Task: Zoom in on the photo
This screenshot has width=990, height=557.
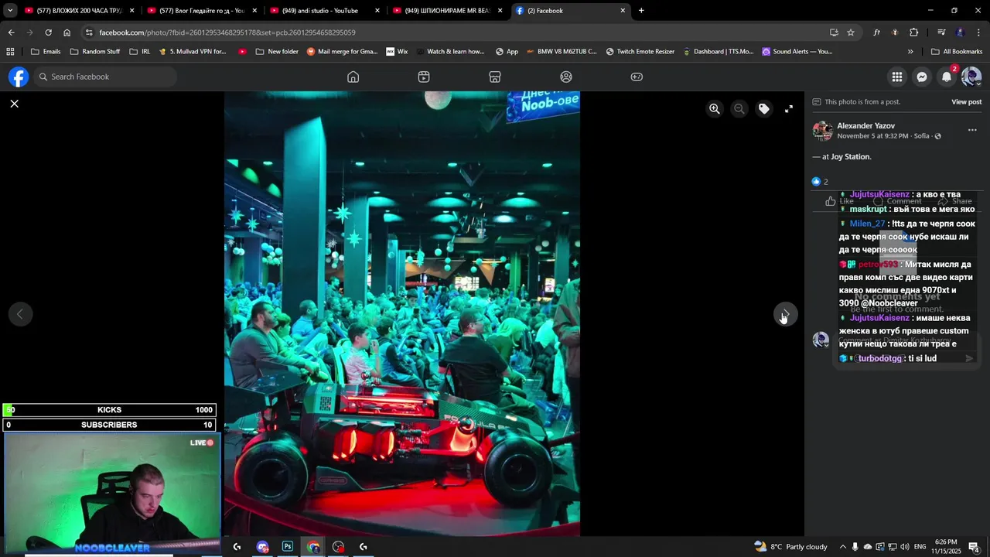Action: pyautogui.click(x=715, y=109)
